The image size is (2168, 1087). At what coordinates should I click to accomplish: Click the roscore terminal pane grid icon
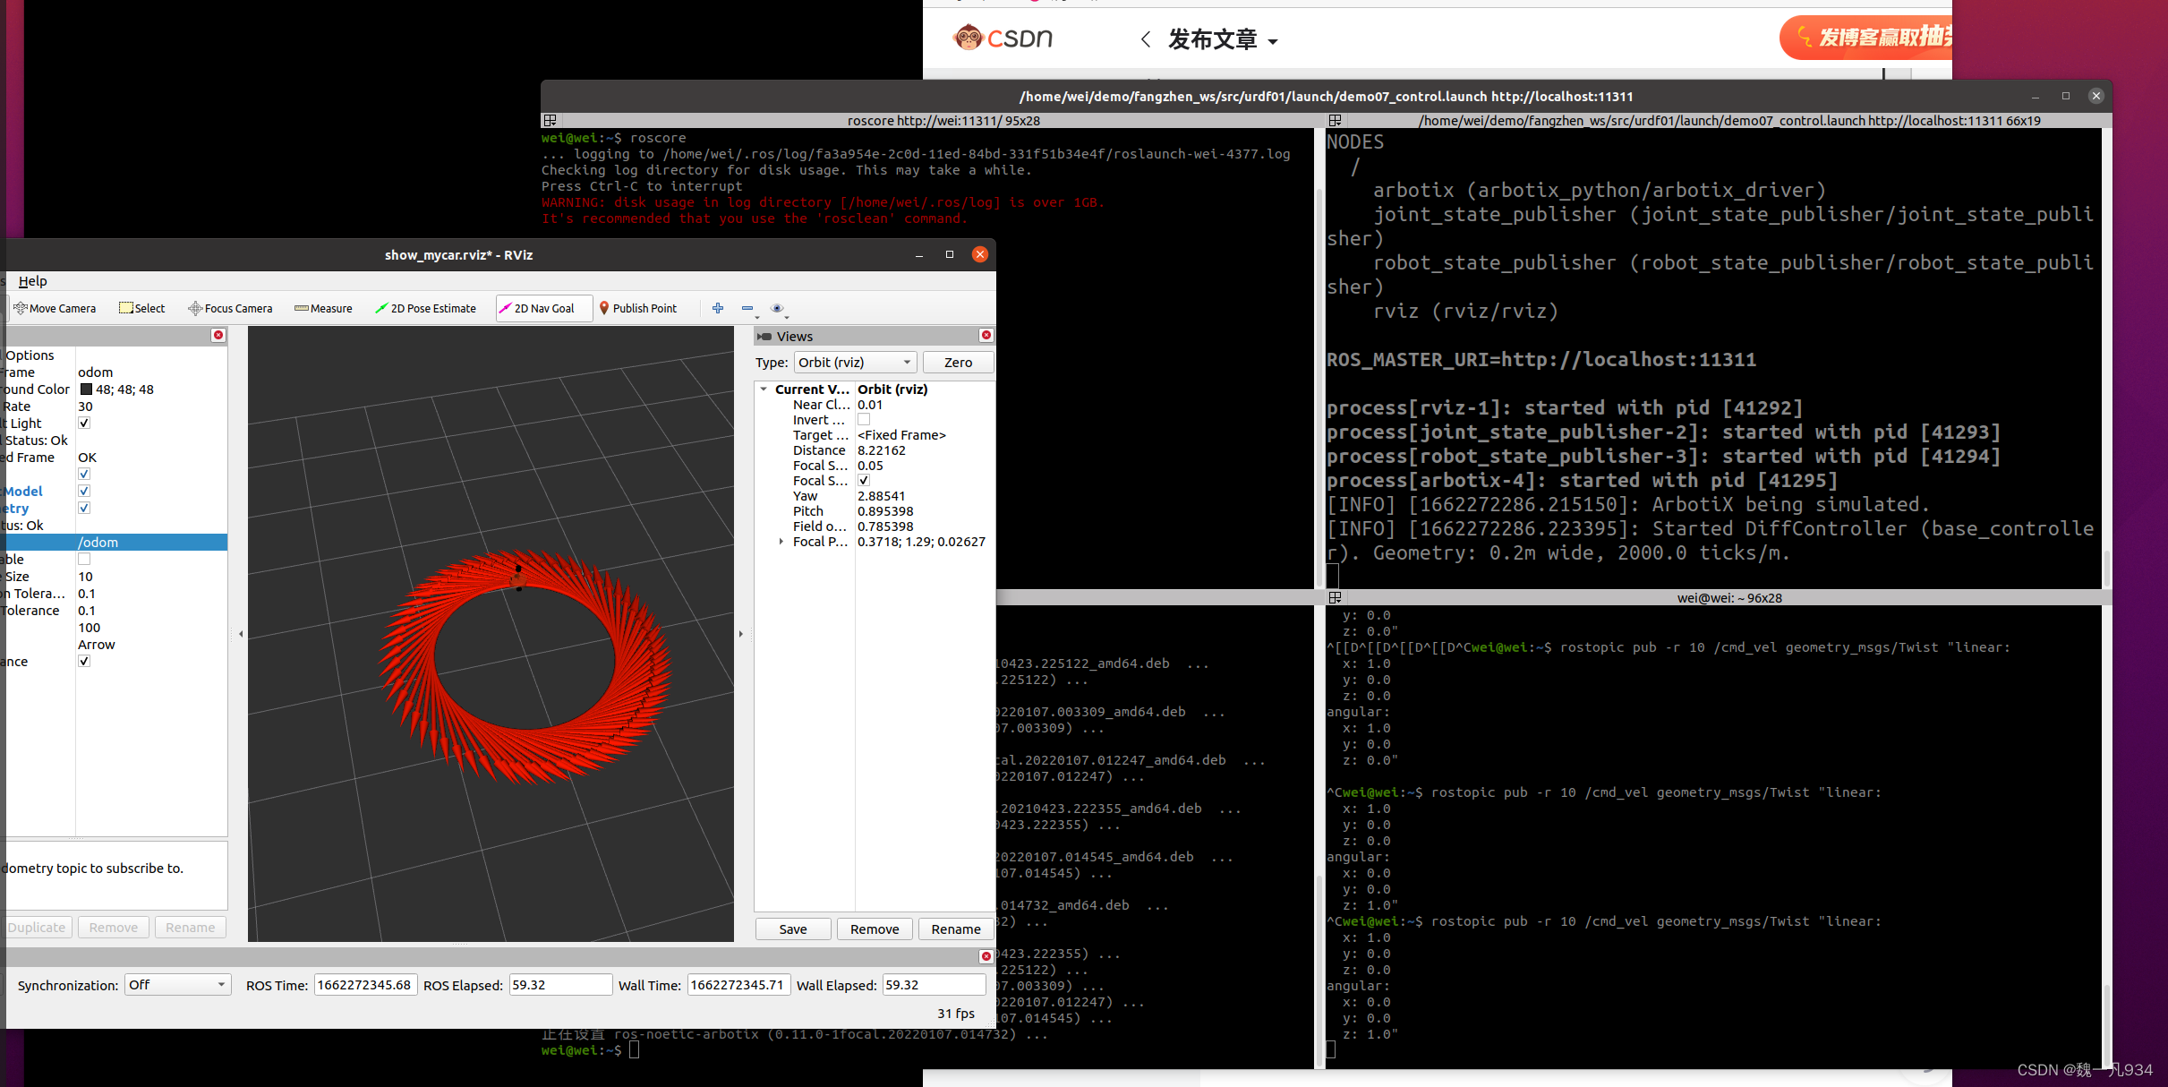point(550,120)
